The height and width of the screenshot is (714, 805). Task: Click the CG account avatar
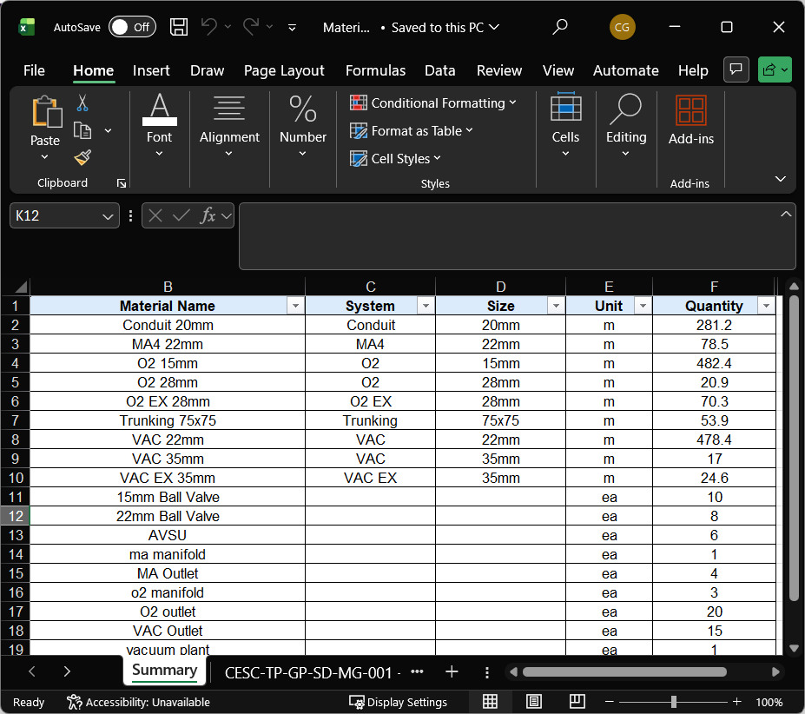[x=623, y=27]
